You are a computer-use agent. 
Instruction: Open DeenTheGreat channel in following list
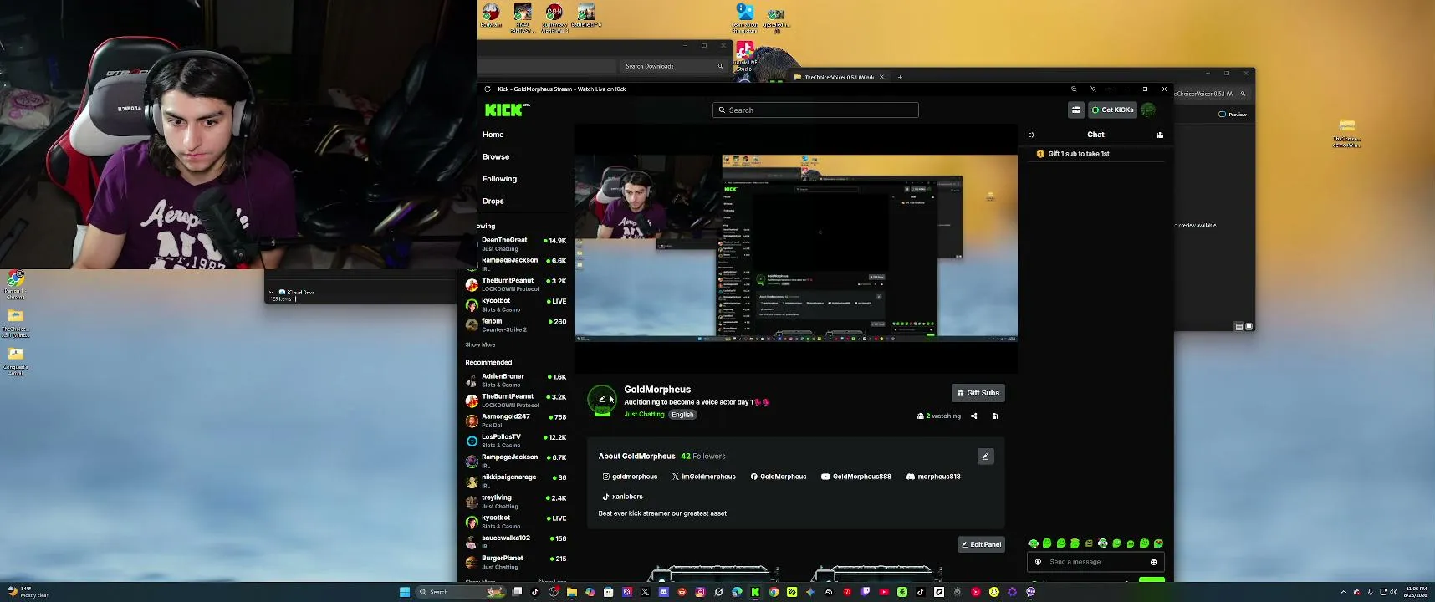pyautogui.click(x=516, y=244)
